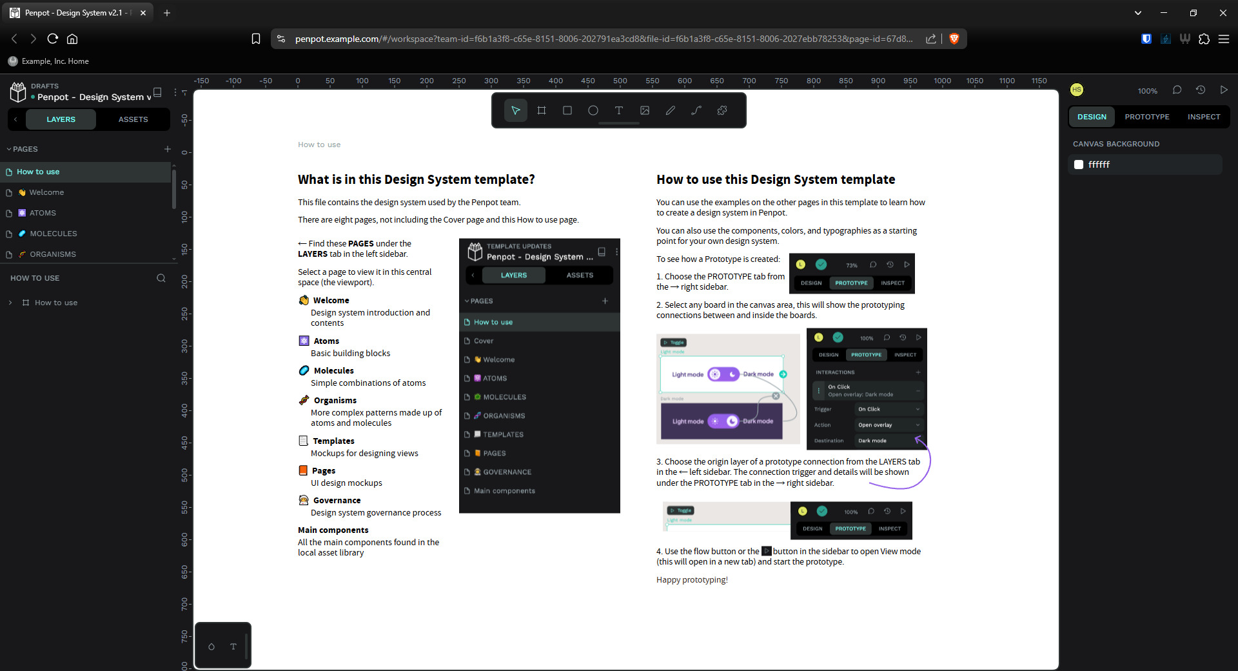The image size is (1238, 671).
Task: Add a new page with plus button
Action: (168, 149)
